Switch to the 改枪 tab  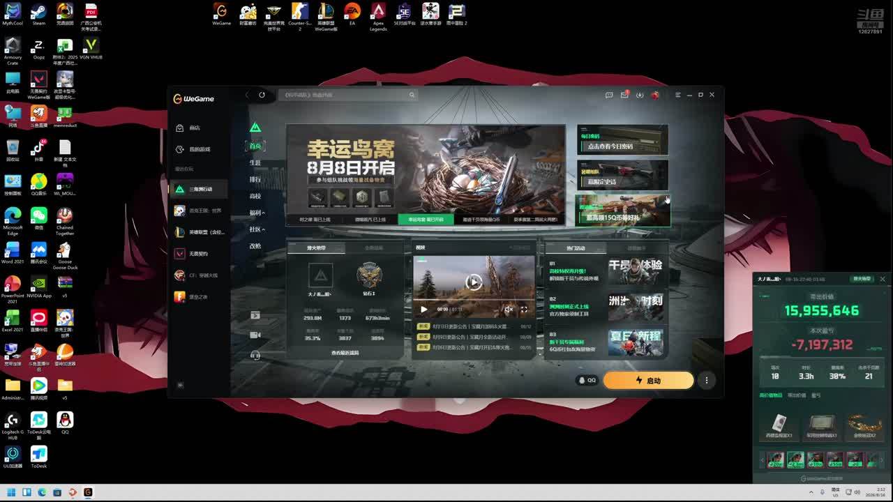(255, 246)
